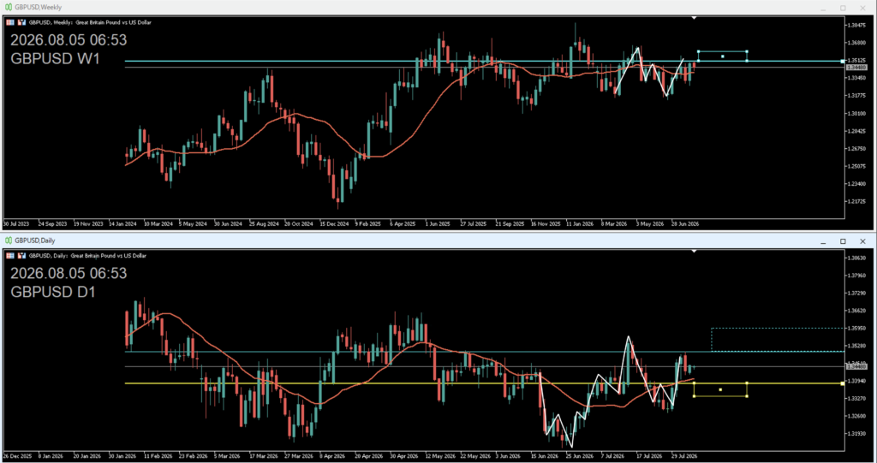
Task: Click top-left handle of cyan Weekly rectangle
Action: (x=698, y=51)
